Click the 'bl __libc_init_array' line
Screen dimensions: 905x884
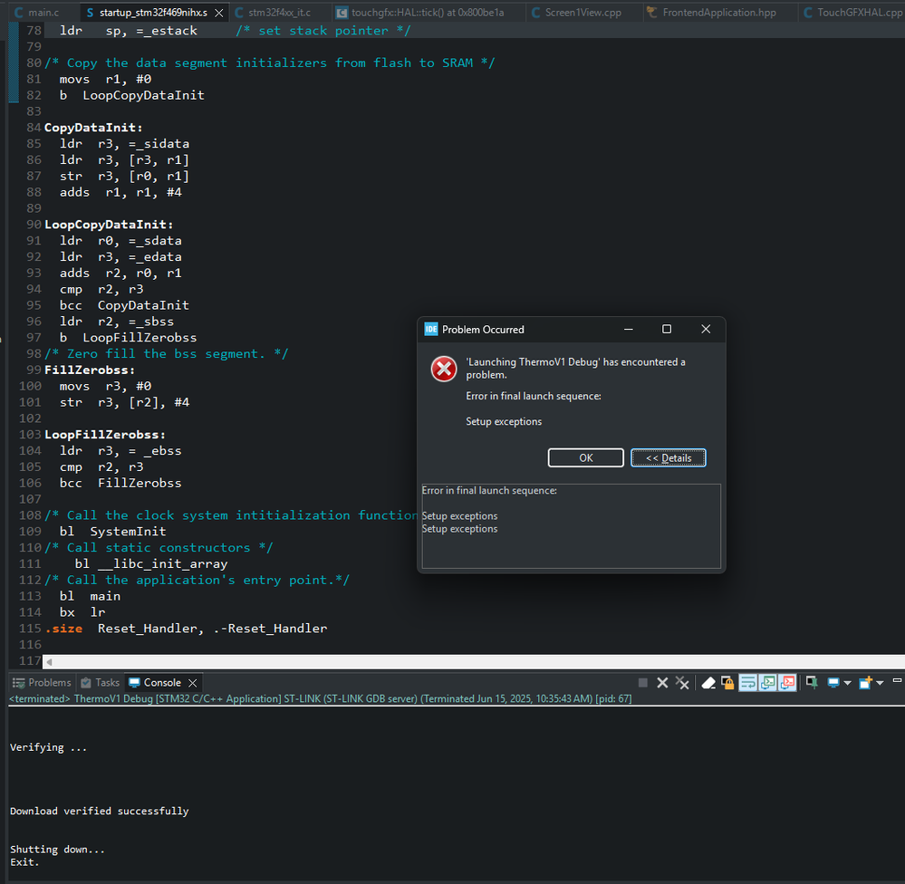(x=151, y=563)
